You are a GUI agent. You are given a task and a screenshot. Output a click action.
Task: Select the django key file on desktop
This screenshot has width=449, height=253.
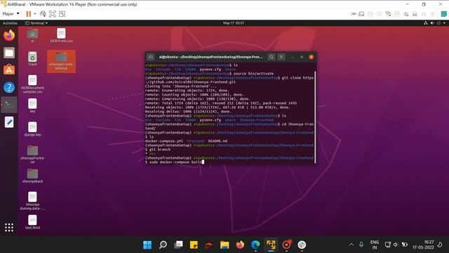click(x=32, y=129)
